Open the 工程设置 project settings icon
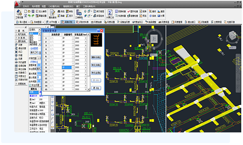 coord(19,14)
